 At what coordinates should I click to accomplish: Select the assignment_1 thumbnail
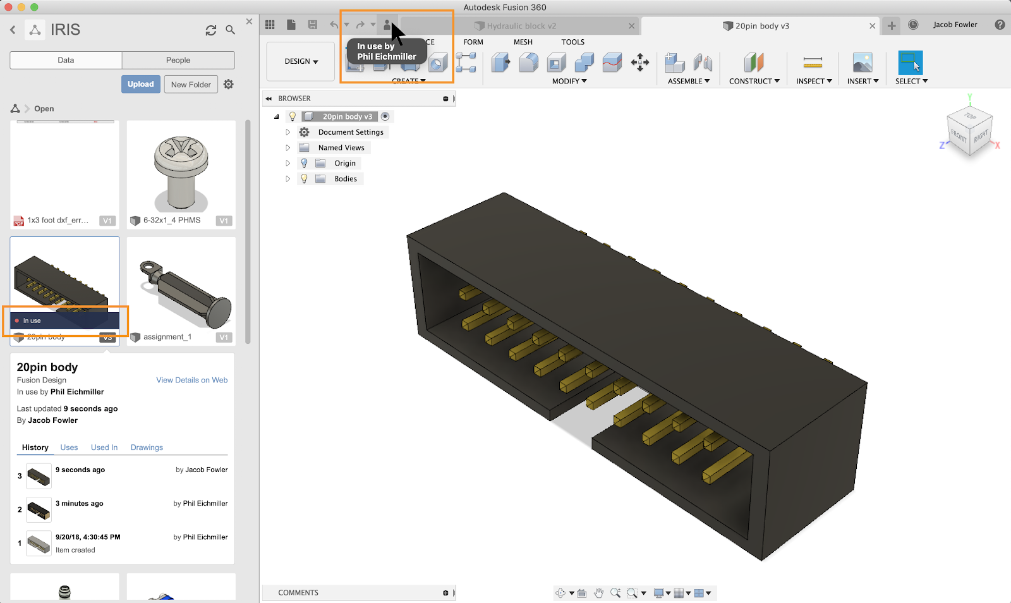181,288
